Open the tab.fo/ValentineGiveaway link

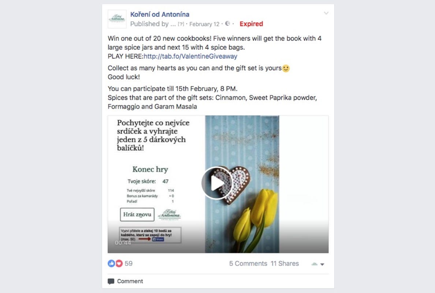pyautogui.click(x=190, y=56)
